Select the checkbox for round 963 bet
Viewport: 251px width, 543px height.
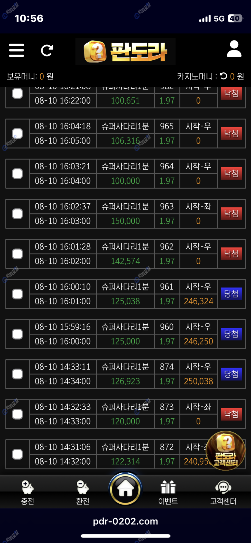tap(17, 214)
